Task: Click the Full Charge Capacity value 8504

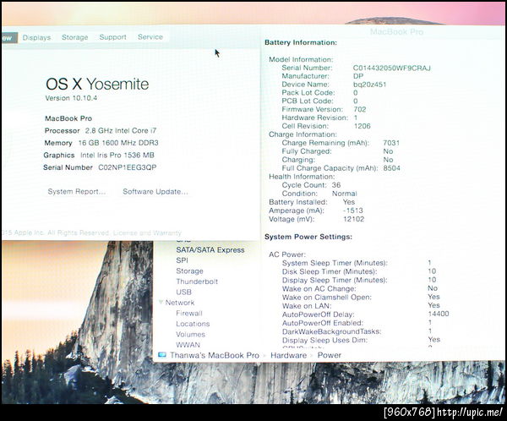Action: click(391, 168)
